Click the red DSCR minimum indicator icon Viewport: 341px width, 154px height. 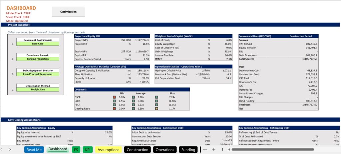114,97
